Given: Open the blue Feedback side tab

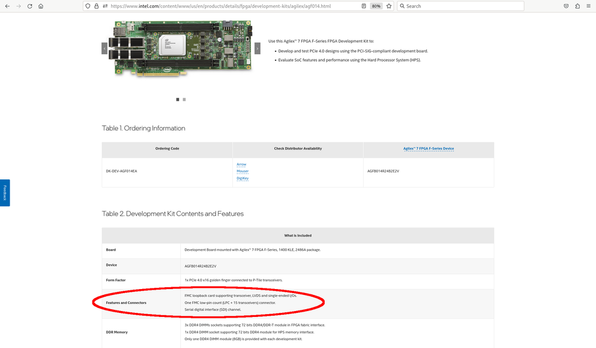Looking at the screenshot, I should coord(5,192).
